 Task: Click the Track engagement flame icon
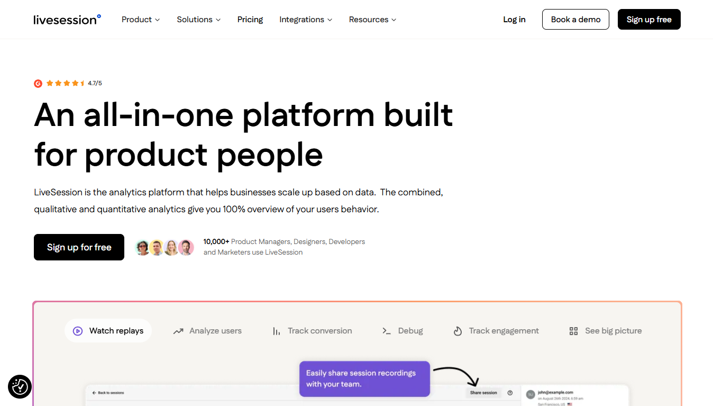(458, 331)
